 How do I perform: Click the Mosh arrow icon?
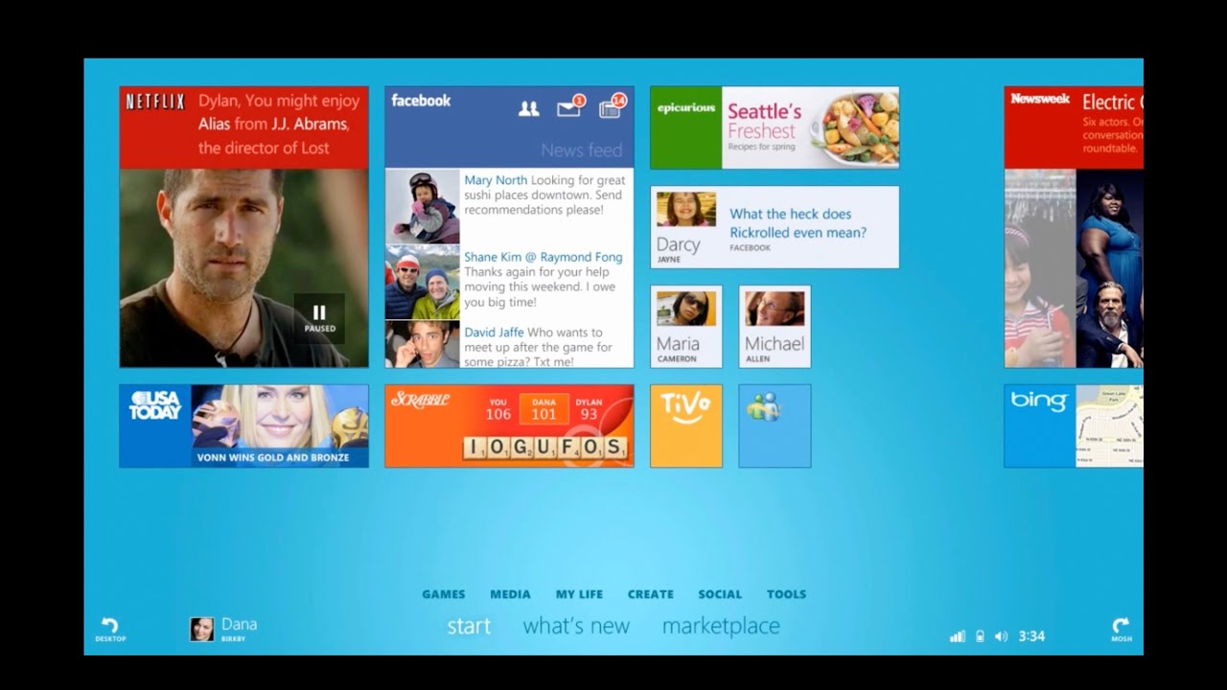[1122, 629]
